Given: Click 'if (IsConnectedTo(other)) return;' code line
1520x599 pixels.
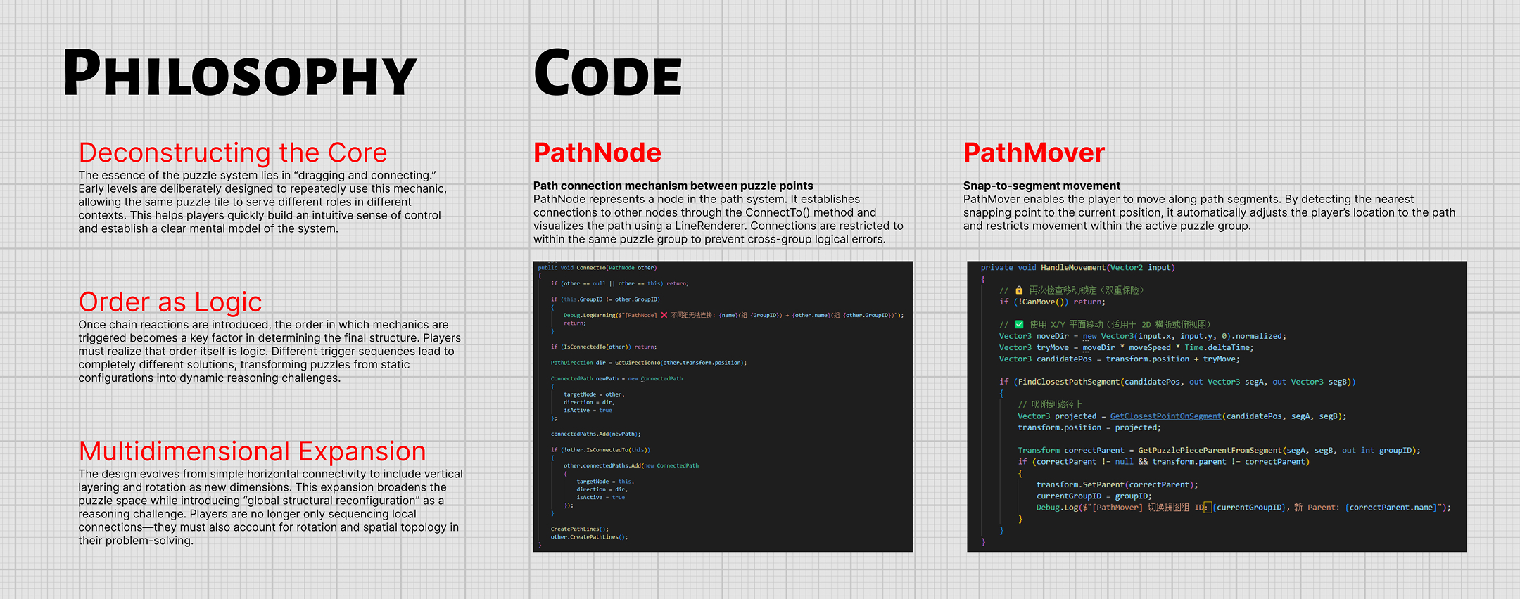Looking at the screenshot, I should click(603, 347).
